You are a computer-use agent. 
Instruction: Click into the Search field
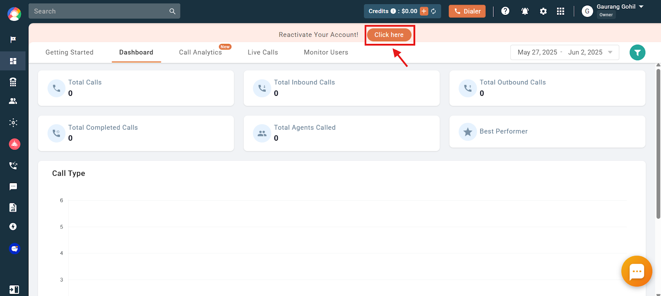105,11
